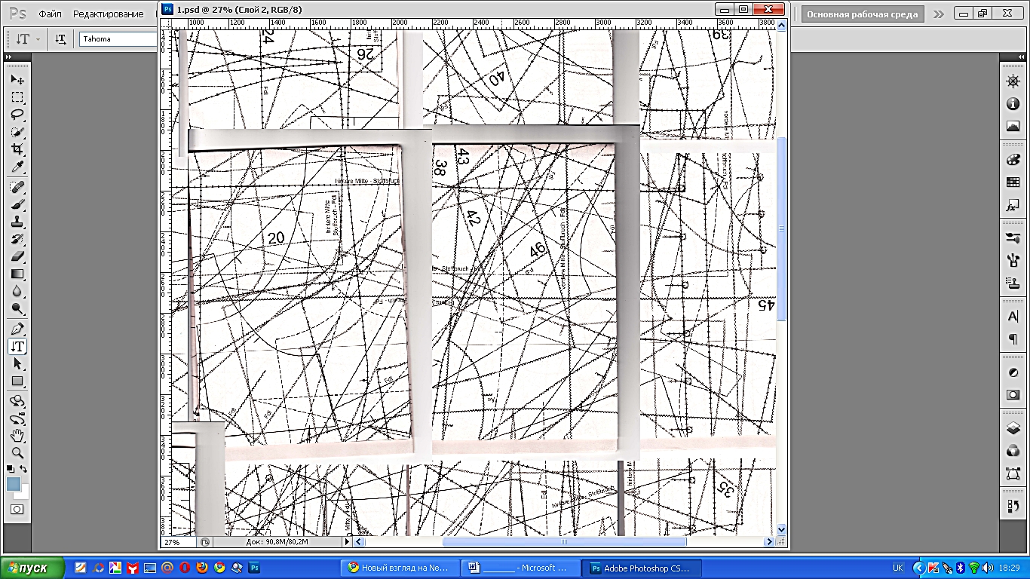The image size is (1030, 579).
Task: Select the Gradient tool
Action: point(17,274)
